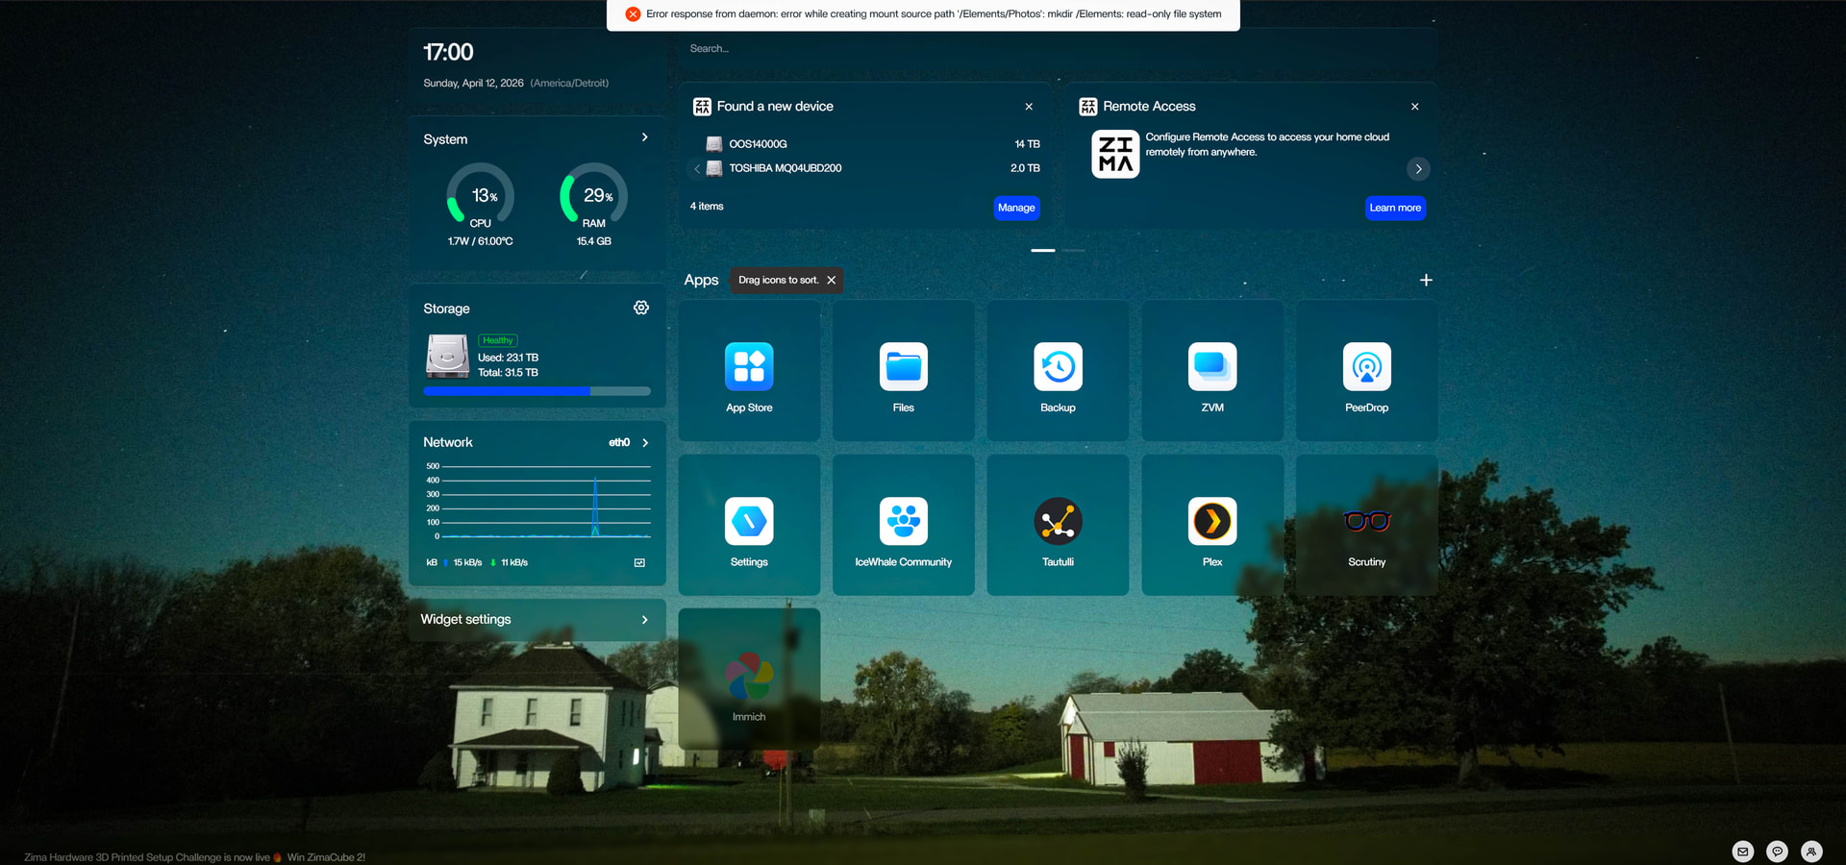Image resolution: width=1846 pixels, height=865 pixels.
Task: Open the Tautulli app
Action: pos(1058,523)
